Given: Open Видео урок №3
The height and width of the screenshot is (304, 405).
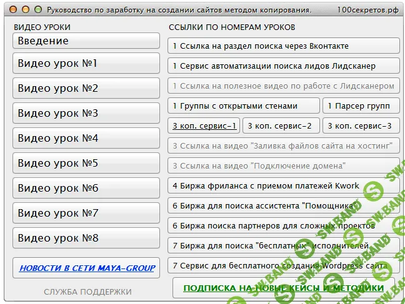Looking at the screenshot, I should [x=86, y=114].
